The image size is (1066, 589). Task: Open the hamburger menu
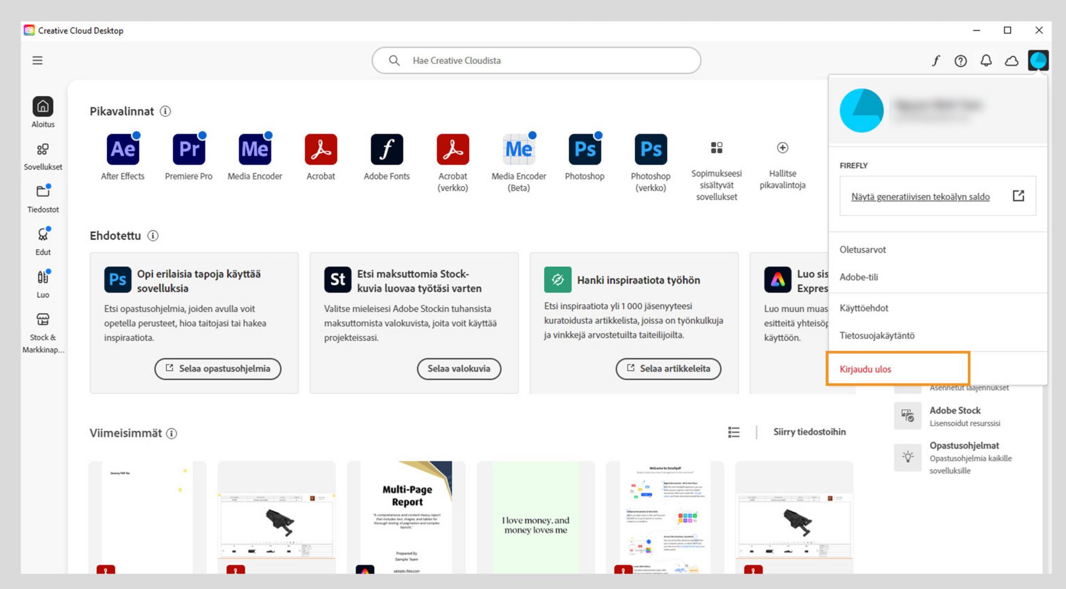[x=37, y=61]
